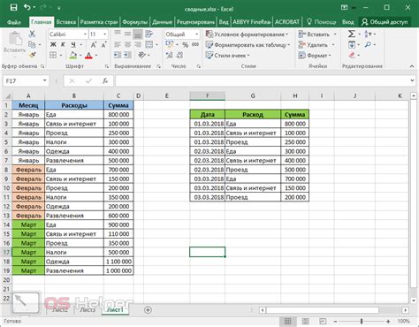The height and width of the screenshot is (327, 419).
Task: Click the Общий доступ share button
Action: click(x=385, y=22)
